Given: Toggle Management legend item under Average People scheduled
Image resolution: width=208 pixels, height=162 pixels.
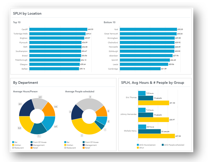Looking at the screenshot, I should [84, 145].
